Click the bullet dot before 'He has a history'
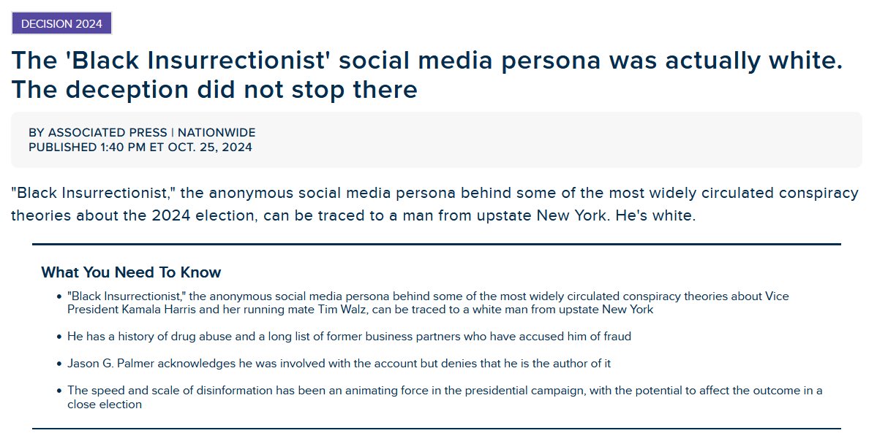This screenshot has width=877, height=444. point(59,337)
